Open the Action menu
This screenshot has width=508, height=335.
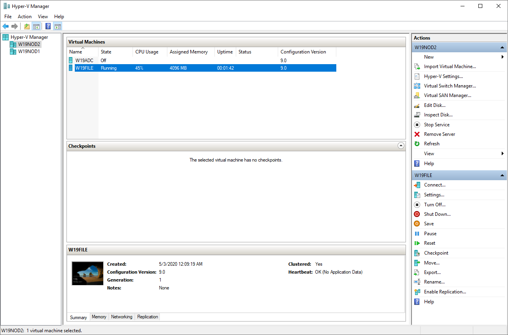(25, 17)
